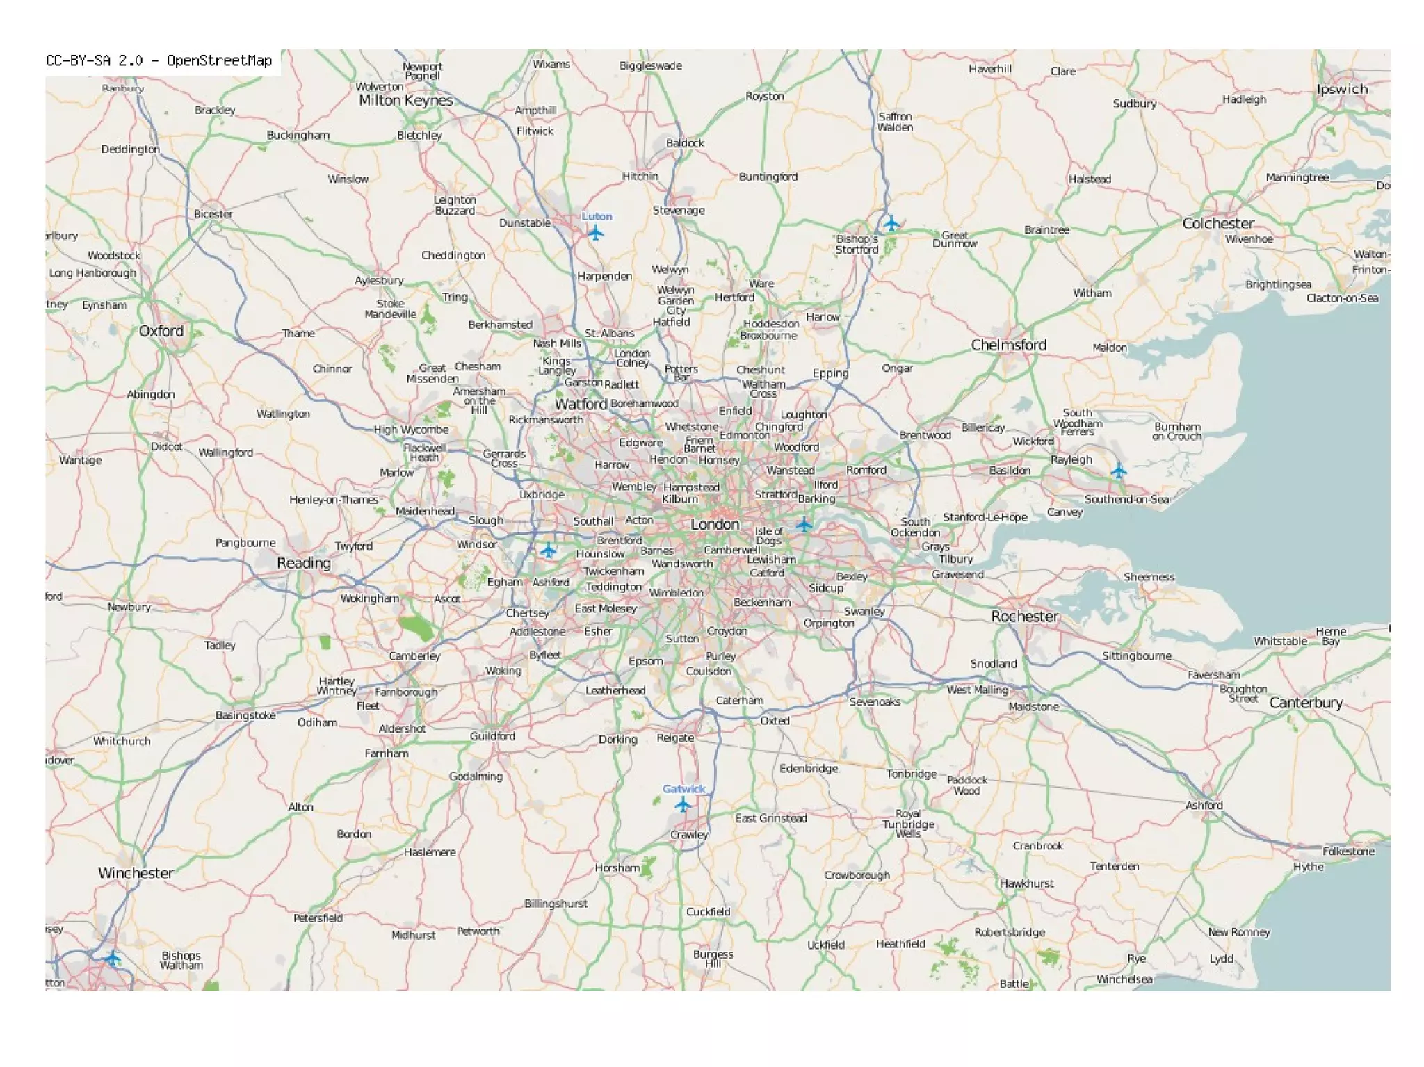Click the blue Gatwick airport label
The height and width of the screenshot is (1067, 1424).
[683, 789]
